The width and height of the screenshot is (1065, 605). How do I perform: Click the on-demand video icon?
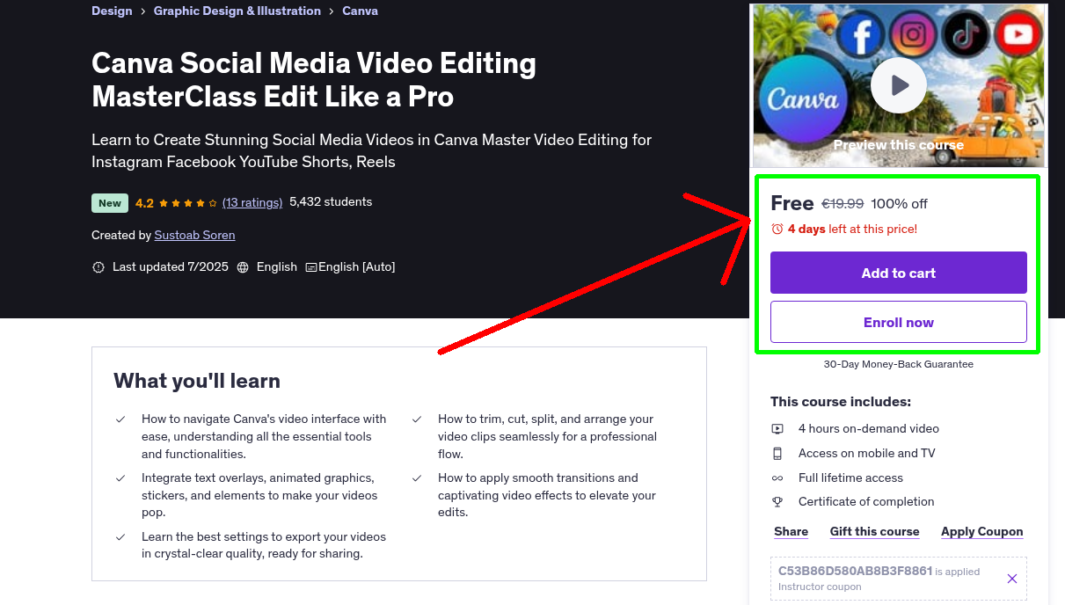777,429
